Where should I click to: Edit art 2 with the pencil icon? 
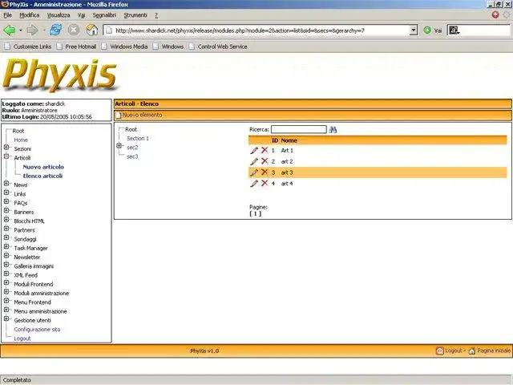click(254, 162)
